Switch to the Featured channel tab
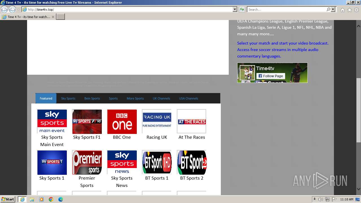This screenshot has height=203, width=361. point(46,98)
